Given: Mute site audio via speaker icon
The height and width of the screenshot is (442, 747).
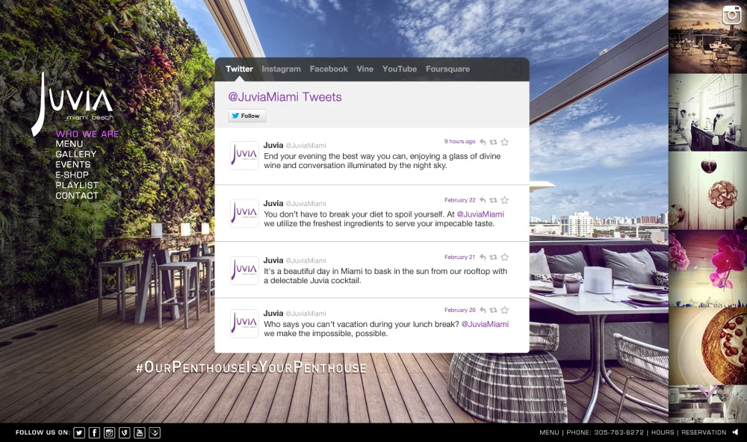Looking at the screenshot, I should coord(736,432).
